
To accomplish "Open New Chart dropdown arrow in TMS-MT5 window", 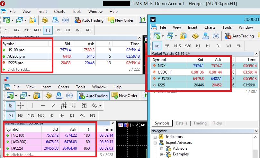I will 13,20.
